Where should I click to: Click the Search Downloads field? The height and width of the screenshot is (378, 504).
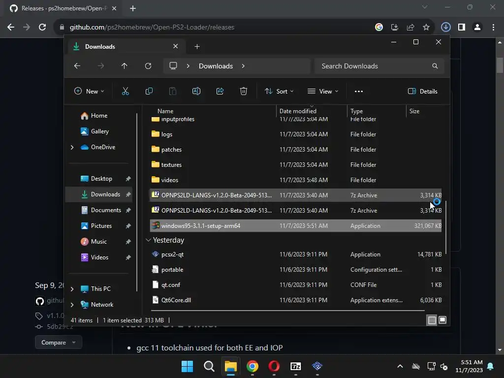[379, 66]
